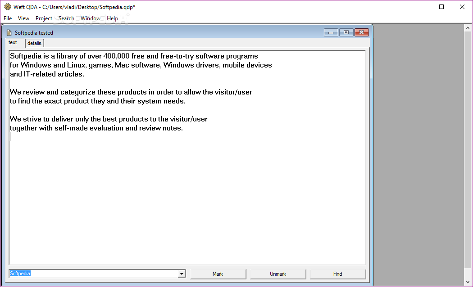Image resolution: width=473 pixels, height=287 pixels.
Task: Open the Help menu
Action: tap(112, 18)
